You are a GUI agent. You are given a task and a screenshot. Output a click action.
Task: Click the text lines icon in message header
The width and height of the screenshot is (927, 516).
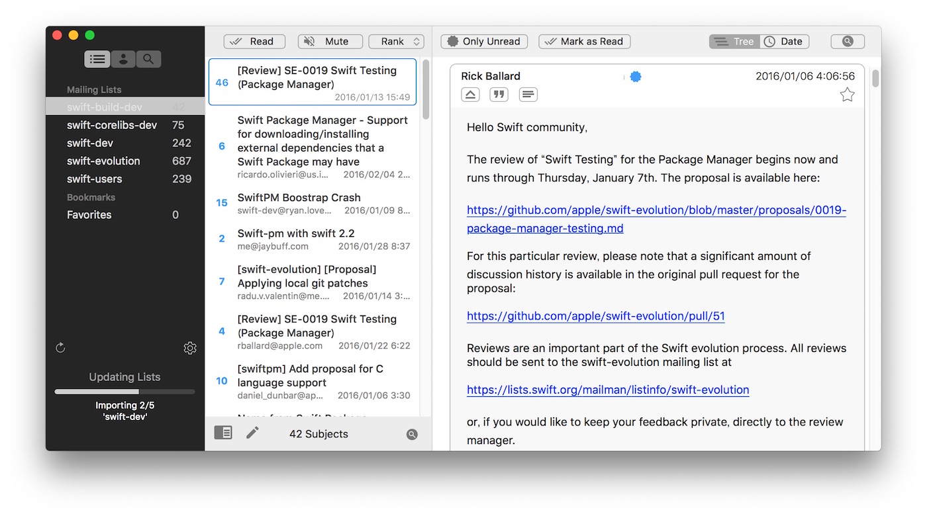(528, 95)
